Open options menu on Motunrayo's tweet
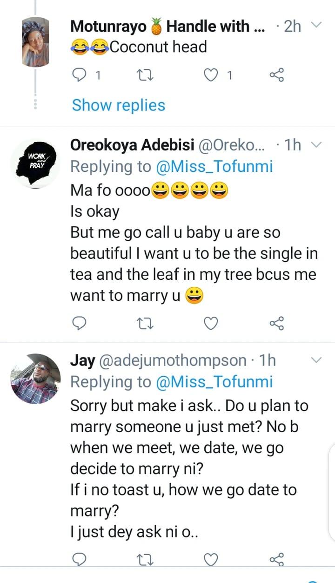The height and width of the screenshot is (583, 335). pos(317,27)
